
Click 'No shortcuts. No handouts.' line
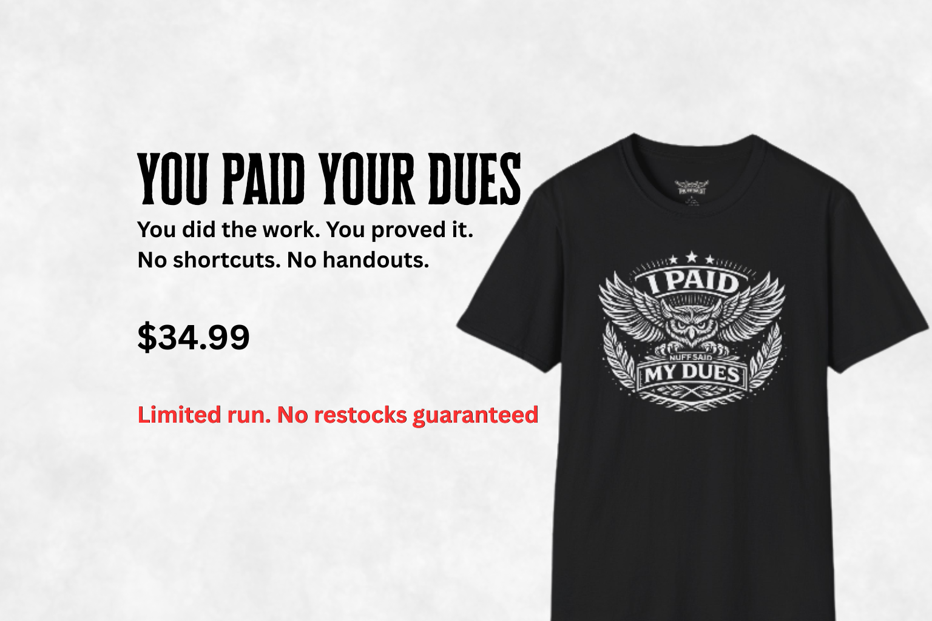[283, 260]
